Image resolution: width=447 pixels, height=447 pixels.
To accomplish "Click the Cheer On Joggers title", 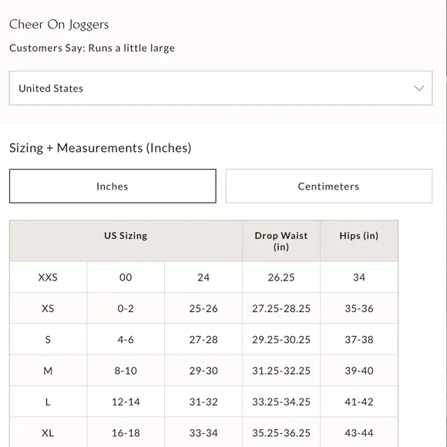I will coord(59,25).
